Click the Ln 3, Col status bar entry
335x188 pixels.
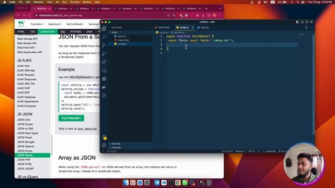tap(227, 151)
